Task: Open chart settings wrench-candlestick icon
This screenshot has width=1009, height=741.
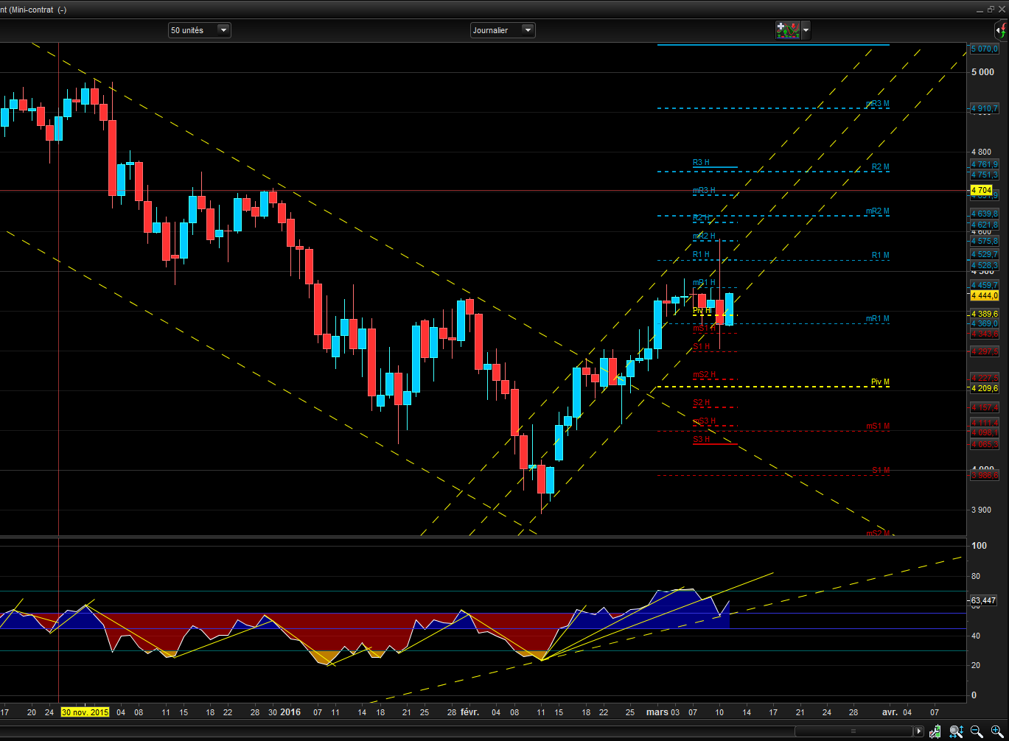Action: [935, 731]
